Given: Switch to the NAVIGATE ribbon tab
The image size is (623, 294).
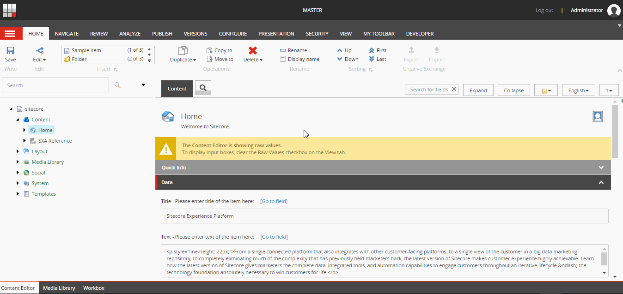Looking at the screenshot, I should [x=67, y=34].
